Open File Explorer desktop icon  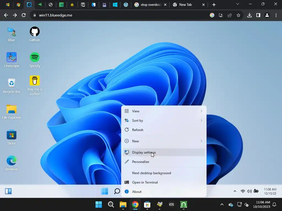point(12,112)
